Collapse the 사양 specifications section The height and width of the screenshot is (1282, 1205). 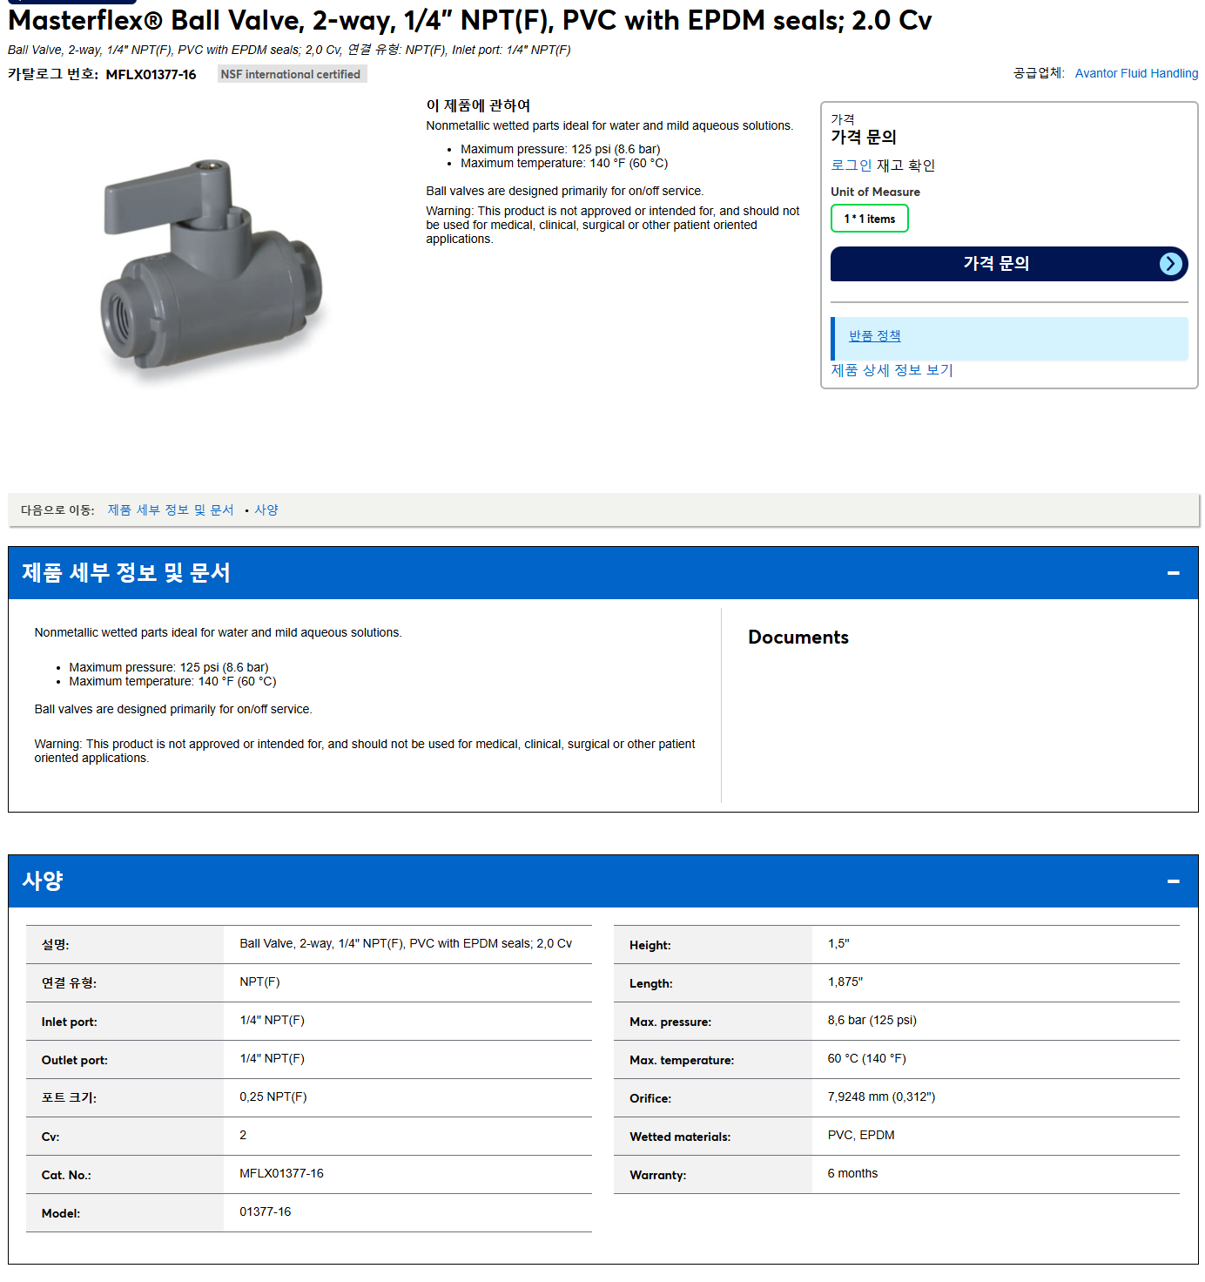coord(1173,881)
